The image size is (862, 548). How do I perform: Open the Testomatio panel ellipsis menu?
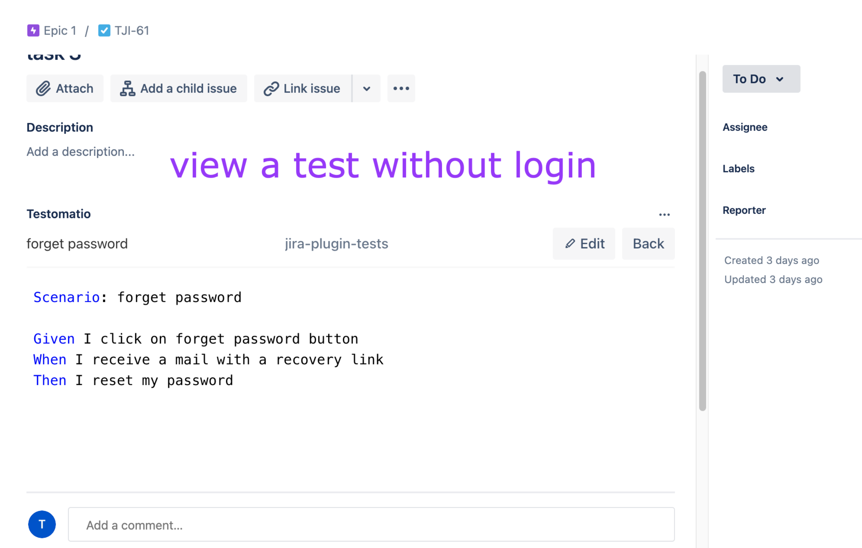tap(664, 214)
